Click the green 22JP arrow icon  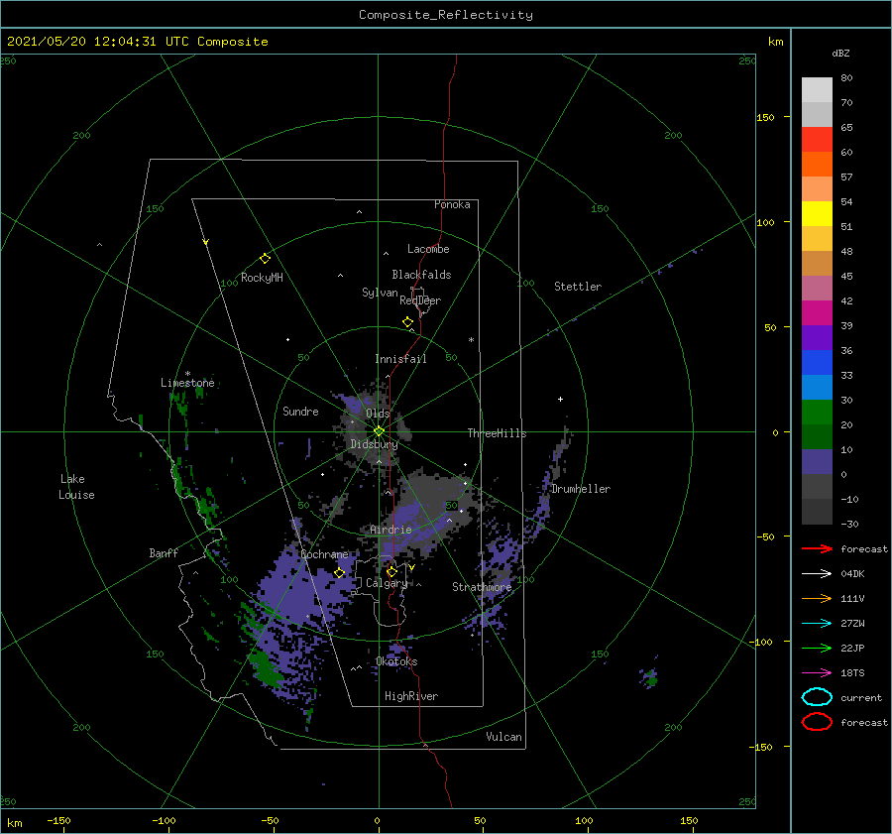(817, 648)
